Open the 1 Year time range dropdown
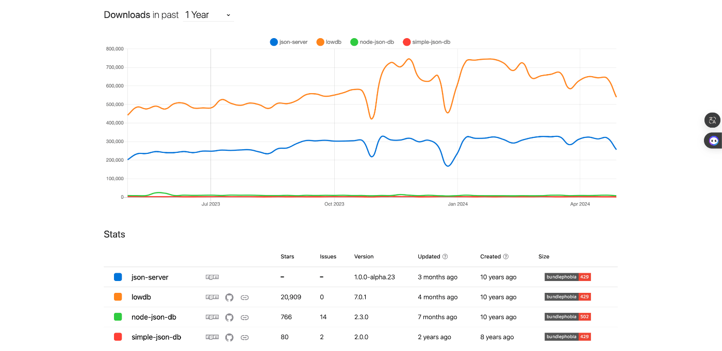This screenshot has width=722, height=351. pyautogui.click(x=208, y=15)
